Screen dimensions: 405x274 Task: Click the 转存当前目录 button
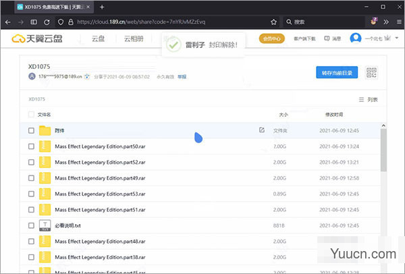[337, 73]
